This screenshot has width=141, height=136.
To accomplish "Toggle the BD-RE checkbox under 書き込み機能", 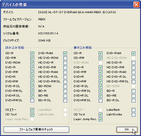I will pos(133,96).
